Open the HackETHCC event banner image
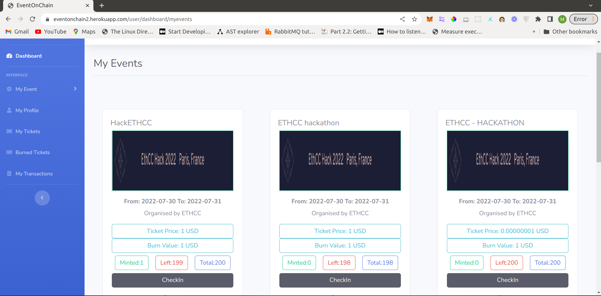This screenshot has height=296, width=601. (173, 161)
